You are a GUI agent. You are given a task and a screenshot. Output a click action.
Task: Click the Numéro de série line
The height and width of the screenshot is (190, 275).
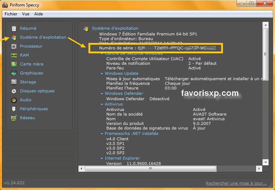[x=158, y=48]
